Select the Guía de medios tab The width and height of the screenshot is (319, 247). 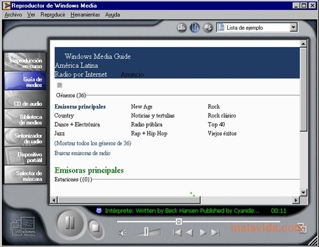tap(25, 81)
